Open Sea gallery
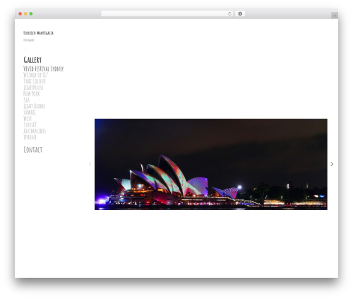This screenshot has height=299, width=353. point(27,100)
